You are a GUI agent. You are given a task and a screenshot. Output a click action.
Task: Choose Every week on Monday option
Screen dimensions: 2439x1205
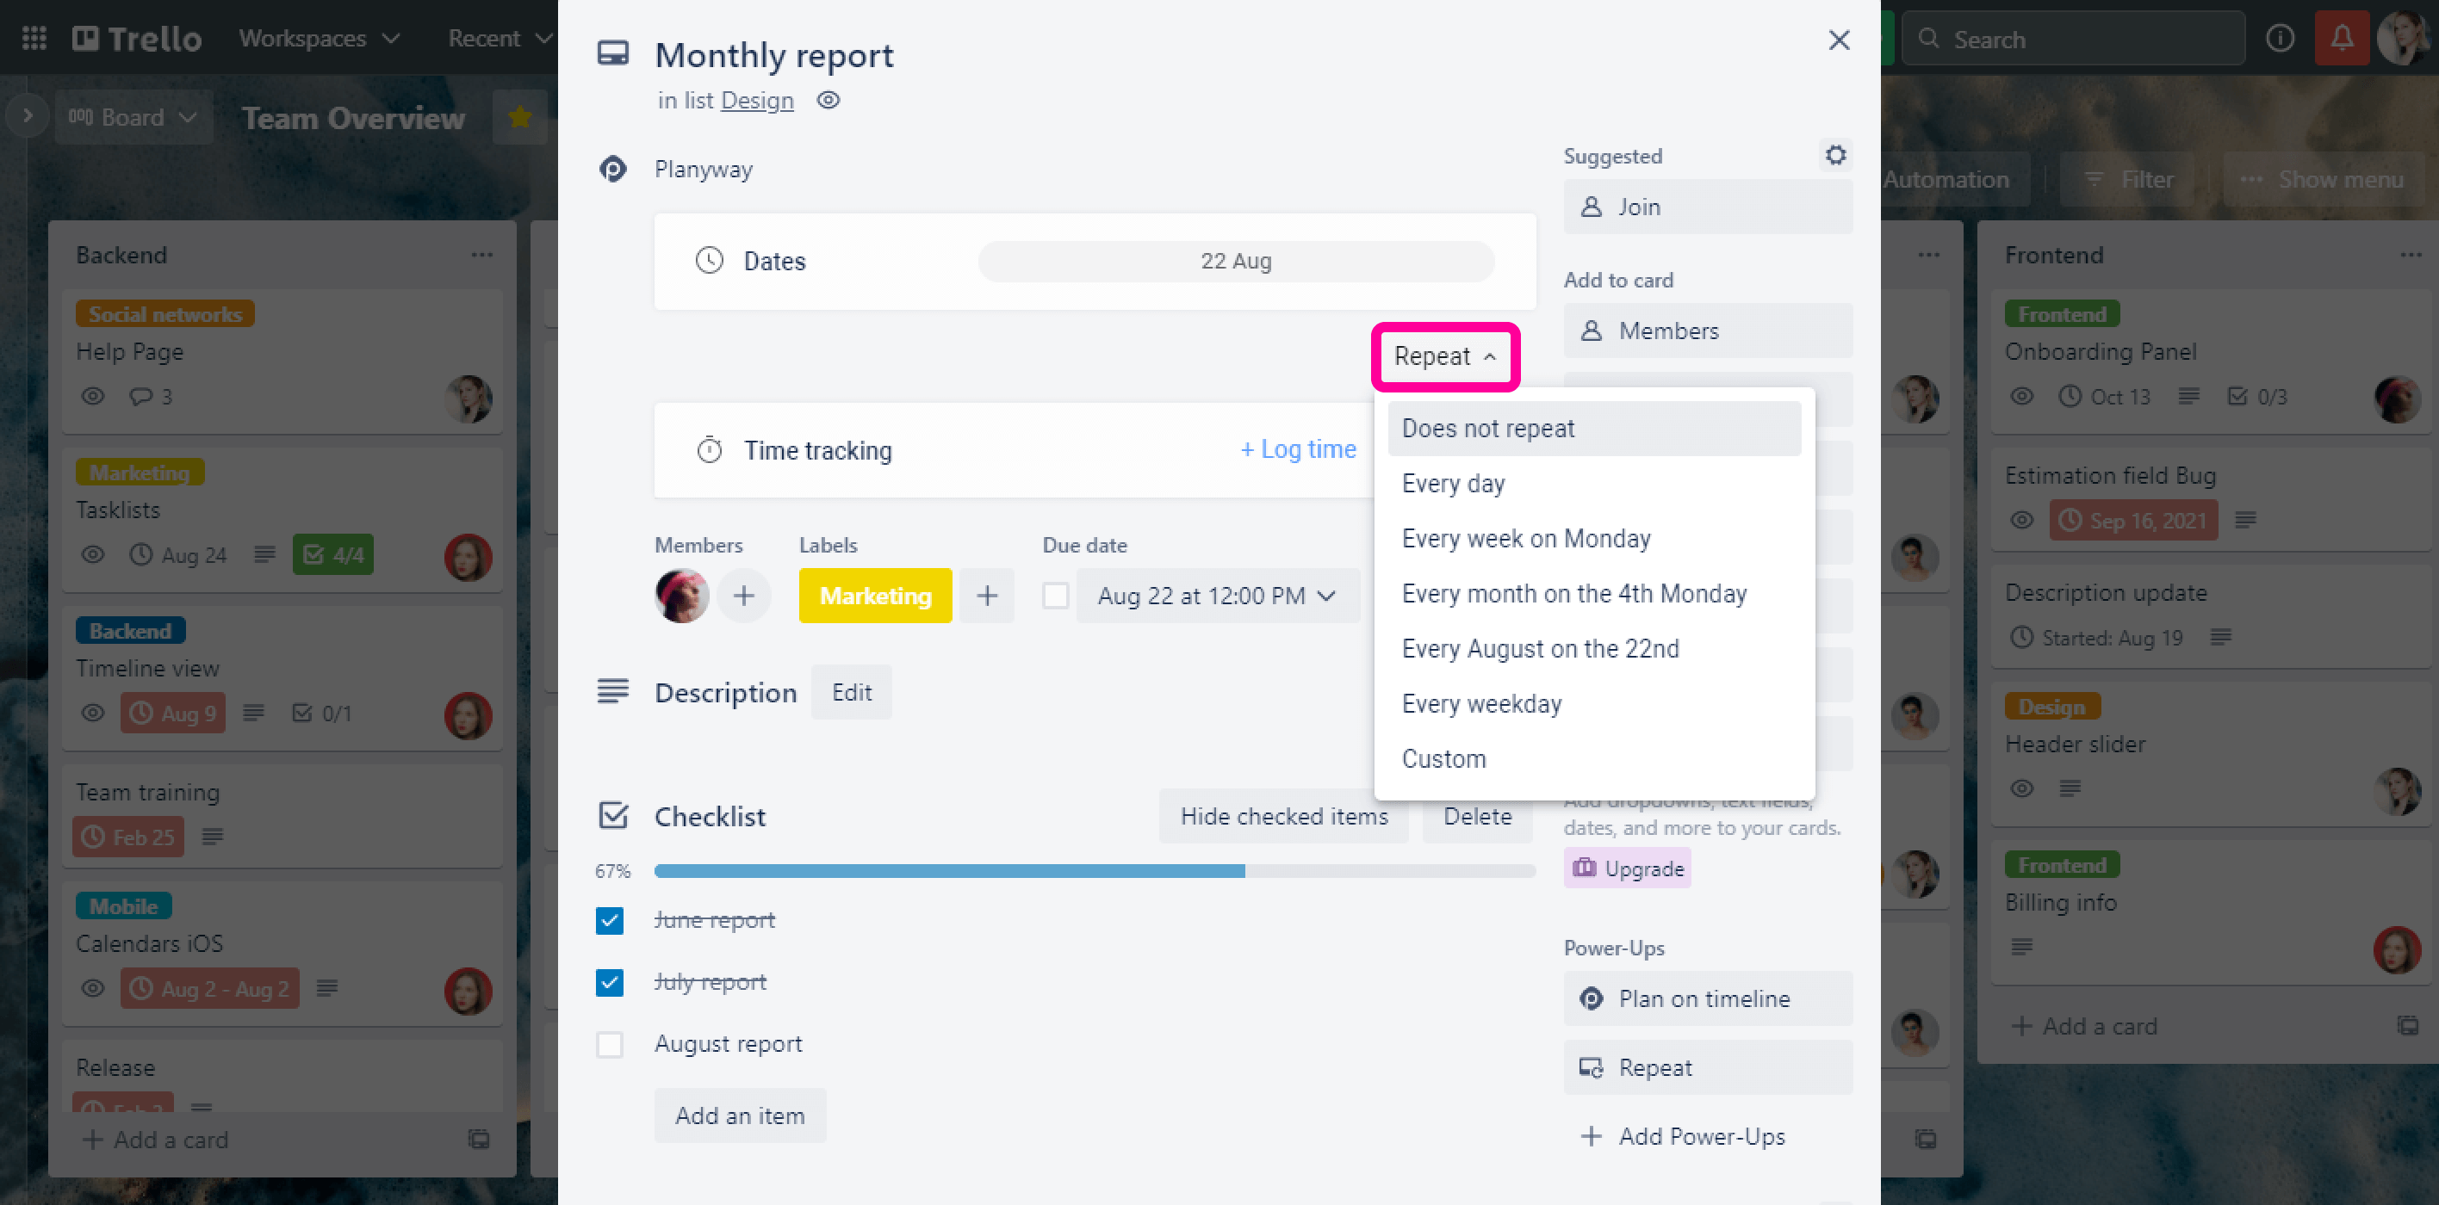pos(1525,539)
